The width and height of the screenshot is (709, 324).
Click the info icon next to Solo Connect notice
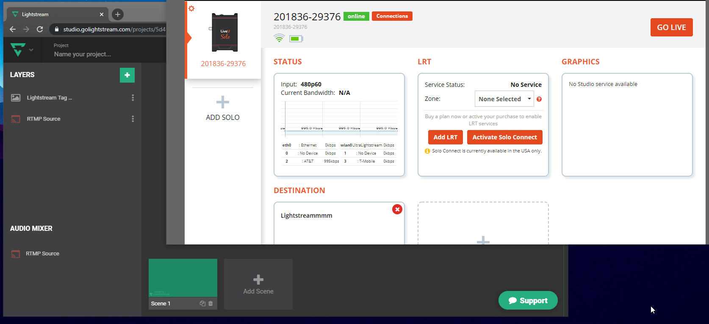[x=427, y=151]
